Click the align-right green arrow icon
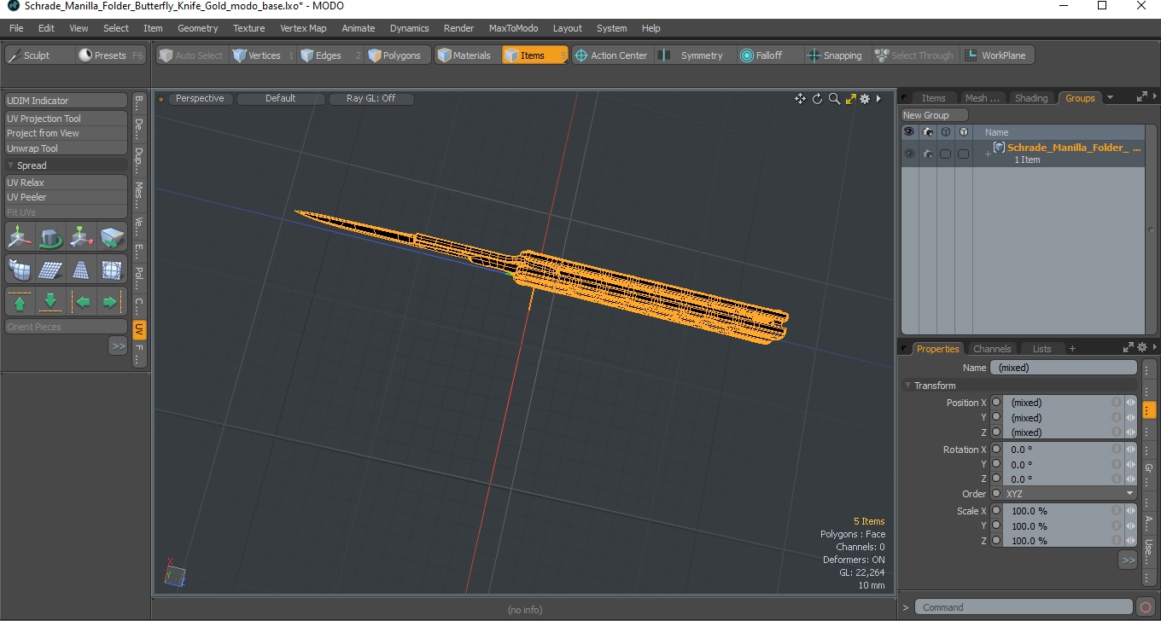 pyautogui.click(x=111, y=302)
